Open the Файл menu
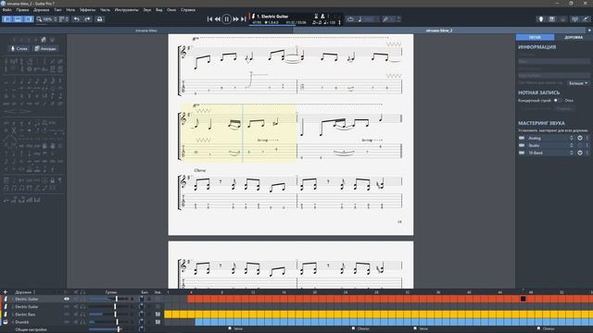Image resolution: width=593 pixels, height=333 pixels. (x=6, y=10)
